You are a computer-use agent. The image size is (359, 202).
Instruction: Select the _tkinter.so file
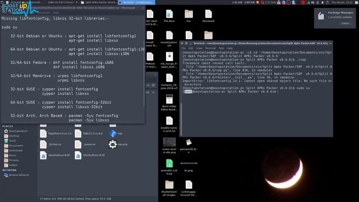tap(50, 144)
